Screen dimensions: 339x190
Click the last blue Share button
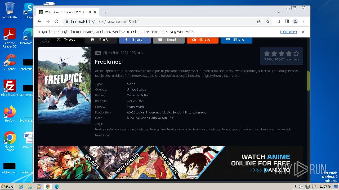click(x=236, y=40)
